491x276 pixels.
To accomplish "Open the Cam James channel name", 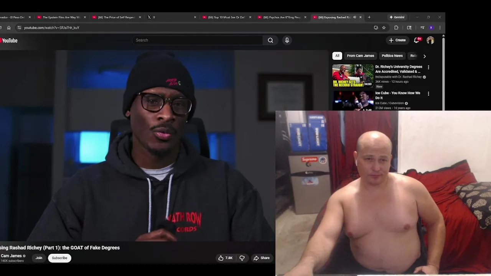I will point(11,256).
